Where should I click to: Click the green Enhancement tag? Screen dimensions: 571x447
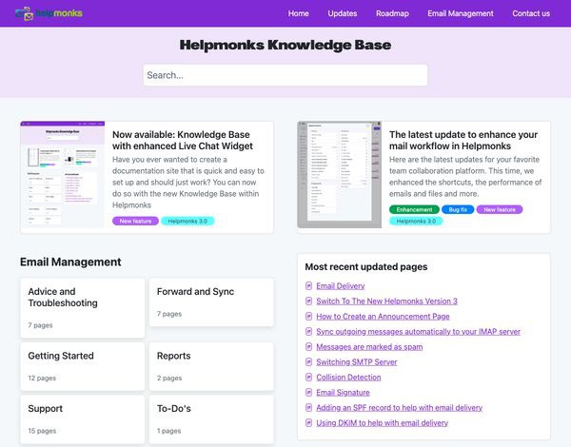coord(414,209)
